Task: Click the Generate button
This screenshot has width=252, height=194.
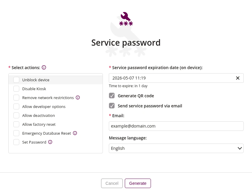Action: 138,183
